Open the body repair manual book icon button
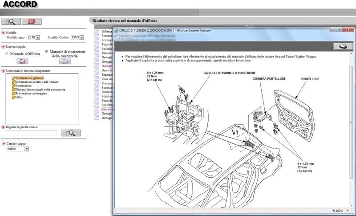This screenshot has height=216, width=356. 65,61
